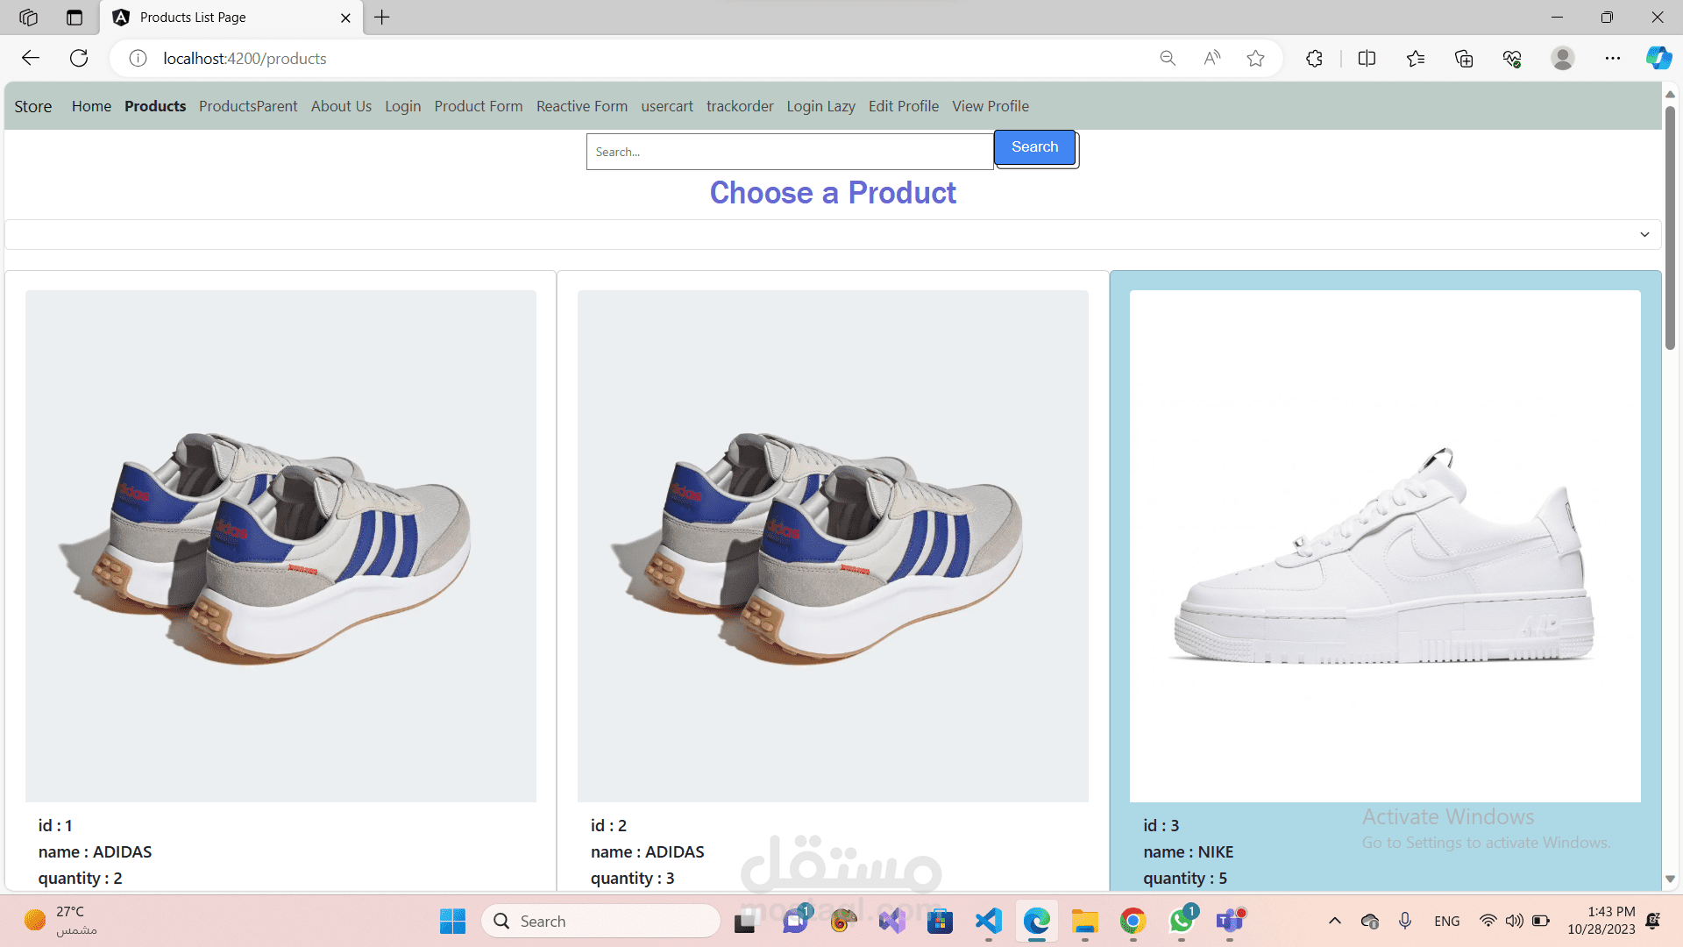Add this page to favorites
Viewport: 1683px width, 947px height.
[x=1255, y=59]
